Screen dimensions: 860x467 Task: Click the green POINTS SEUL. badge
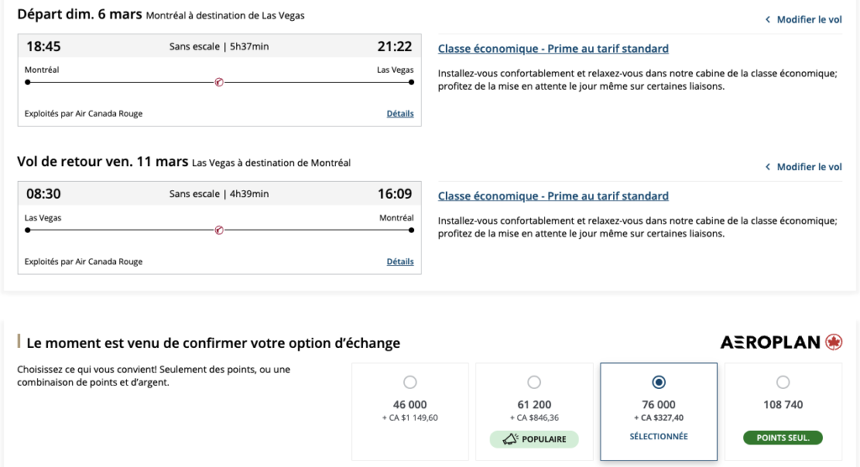pyautogui.click(x=783, y=438)
